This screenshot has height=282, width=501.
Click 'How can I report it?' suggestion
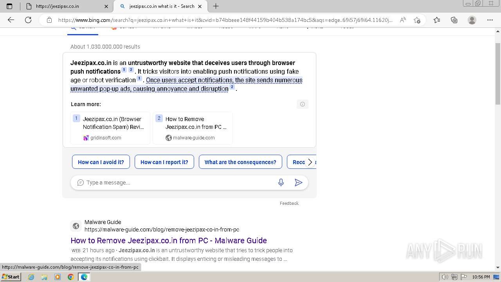pyautogui.click(x=164, y=162)
